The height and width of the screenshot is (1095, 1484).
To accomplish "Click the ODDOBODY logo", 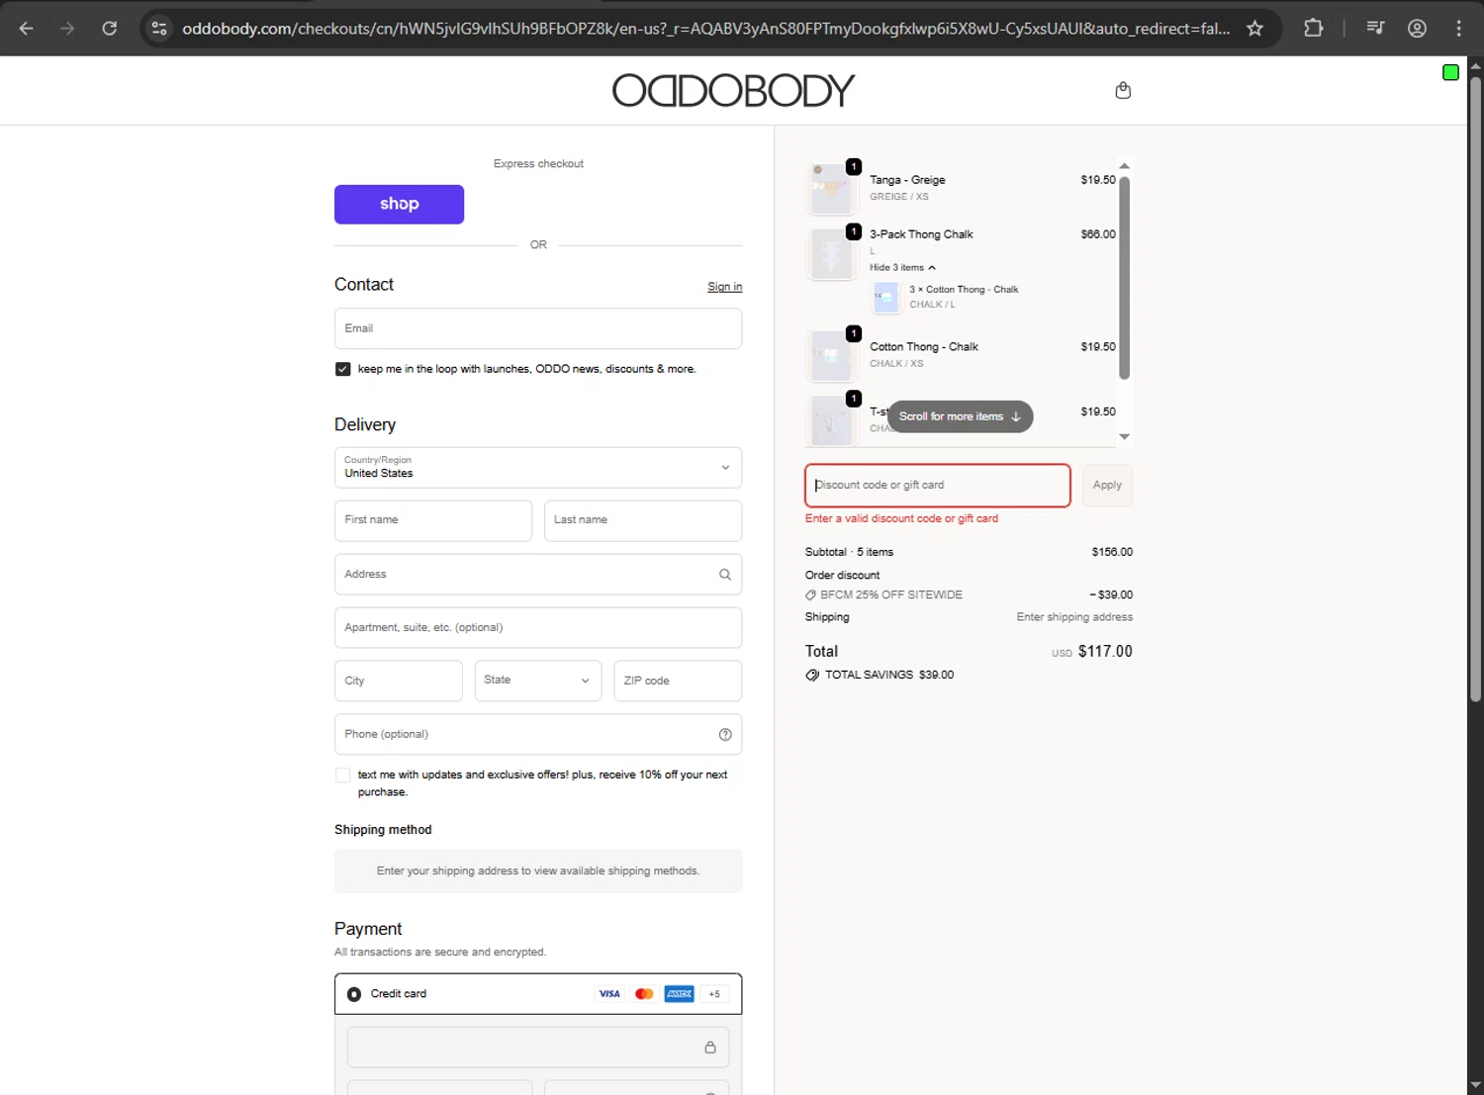I will (733, 90).
